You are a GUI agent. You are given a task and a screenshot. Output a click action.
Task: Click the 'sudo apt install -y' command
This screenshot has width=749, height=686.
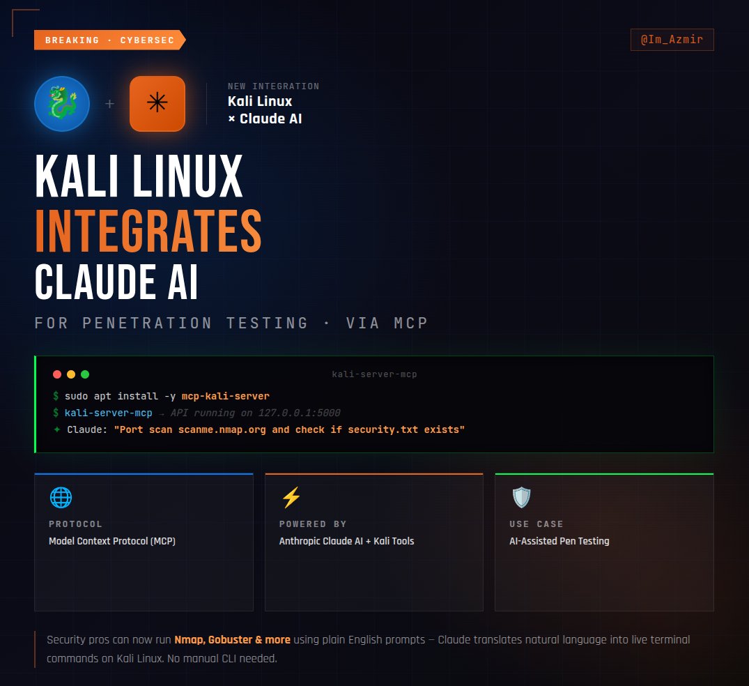pos(120,396)
